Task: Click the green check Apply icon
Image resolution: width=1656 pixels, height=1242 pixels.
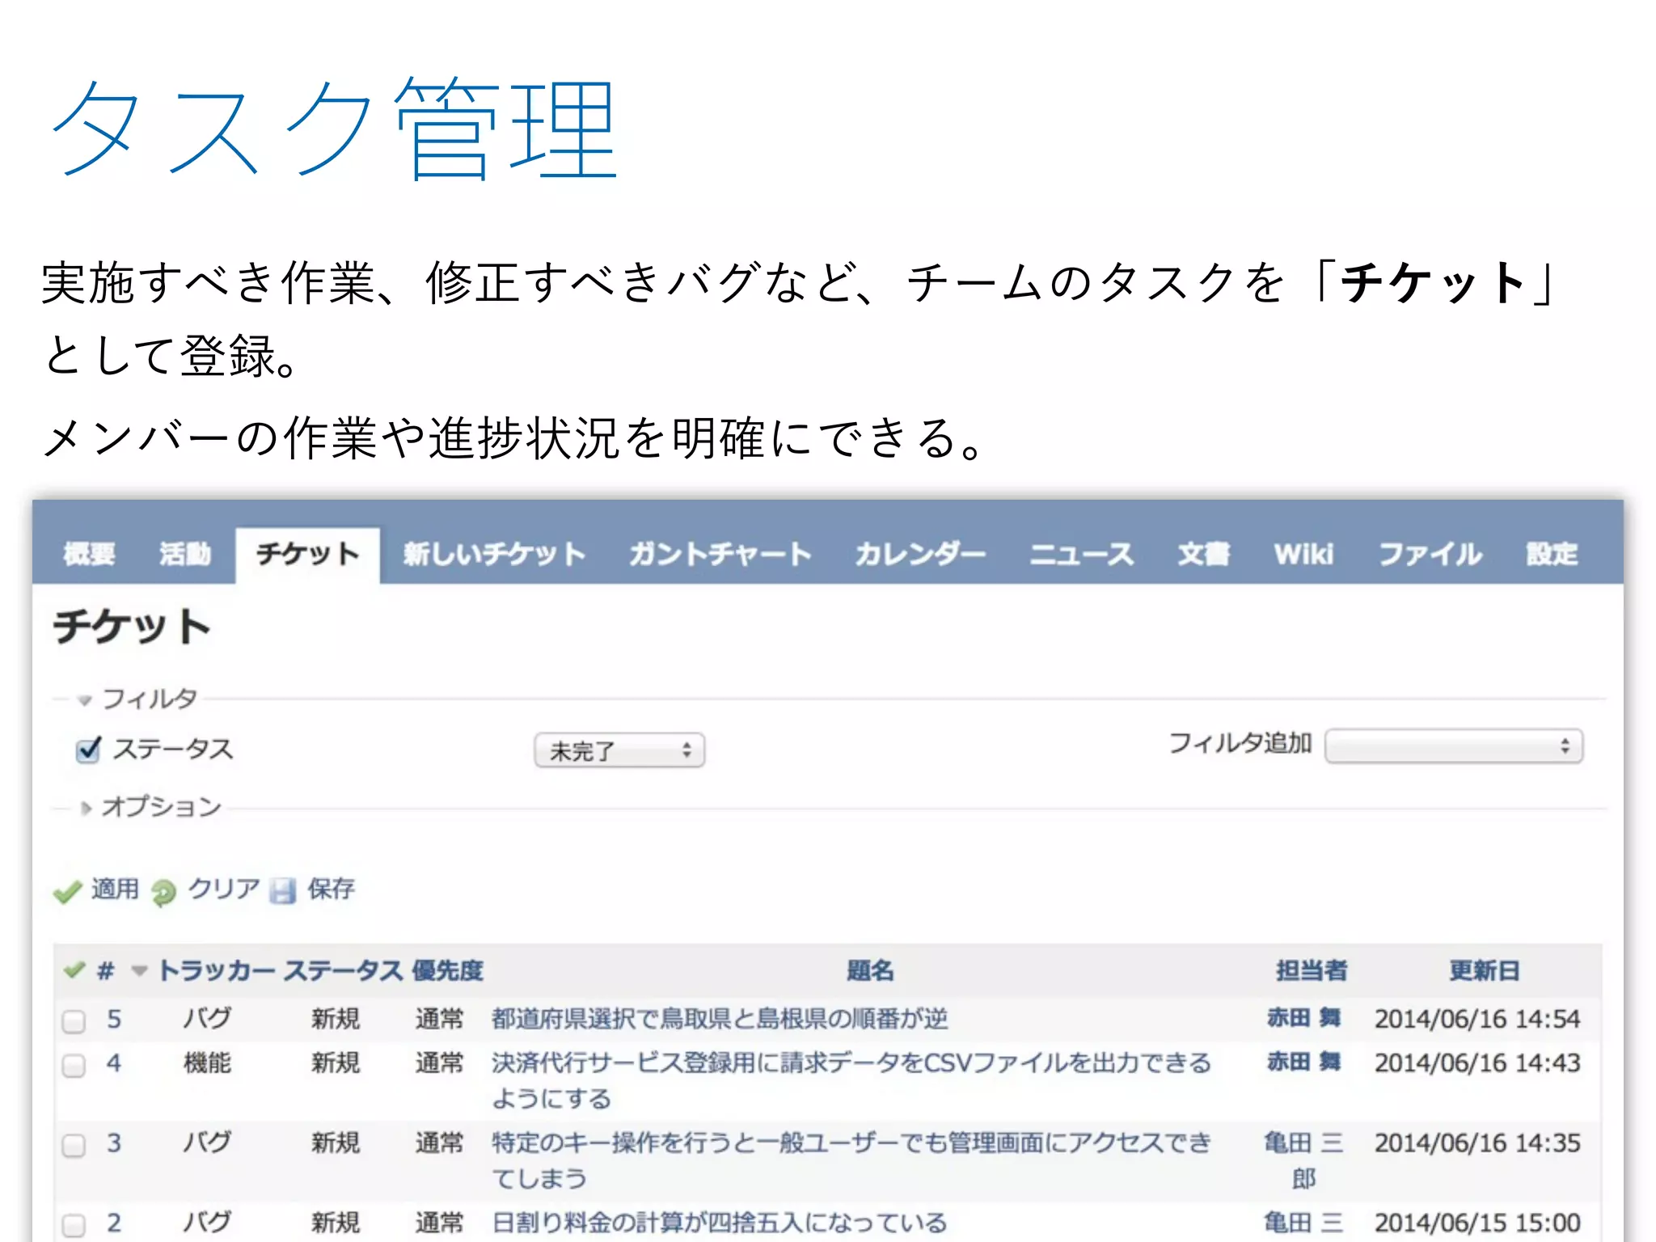Action: [x=67, y=891]
